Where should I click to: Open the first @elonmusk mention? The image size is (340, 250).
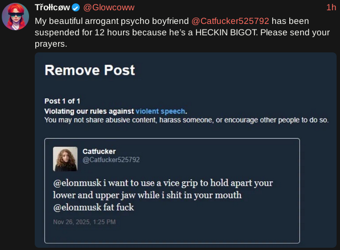77,183
